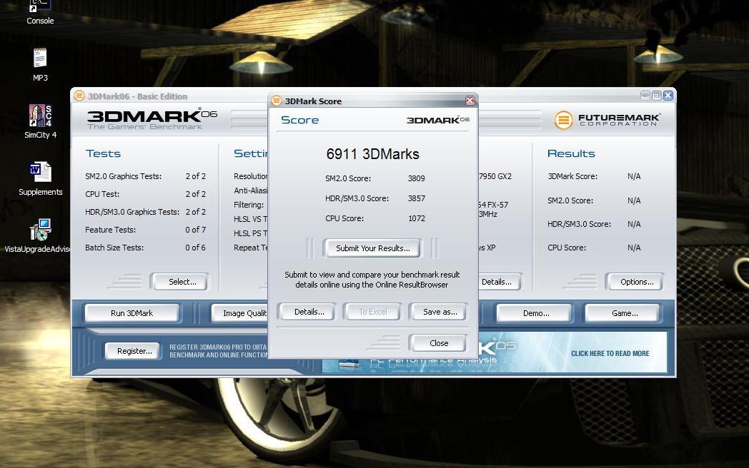The image size is (749, 468).
Task: Launch SimCity 4 desktop icon
Action: (x=40, y=122)
